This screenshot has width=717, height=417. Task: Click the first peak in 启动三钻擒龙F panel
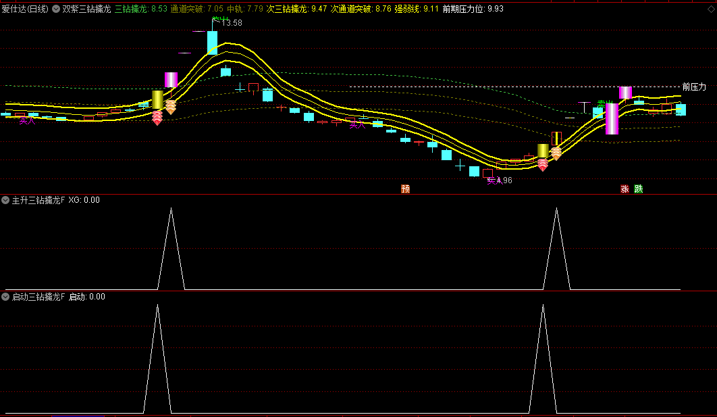(x=157, y=305)
